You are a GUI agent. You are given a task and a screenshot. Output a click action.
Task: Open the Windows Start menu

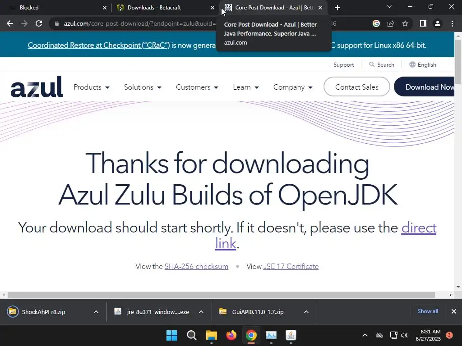(171, 335)
